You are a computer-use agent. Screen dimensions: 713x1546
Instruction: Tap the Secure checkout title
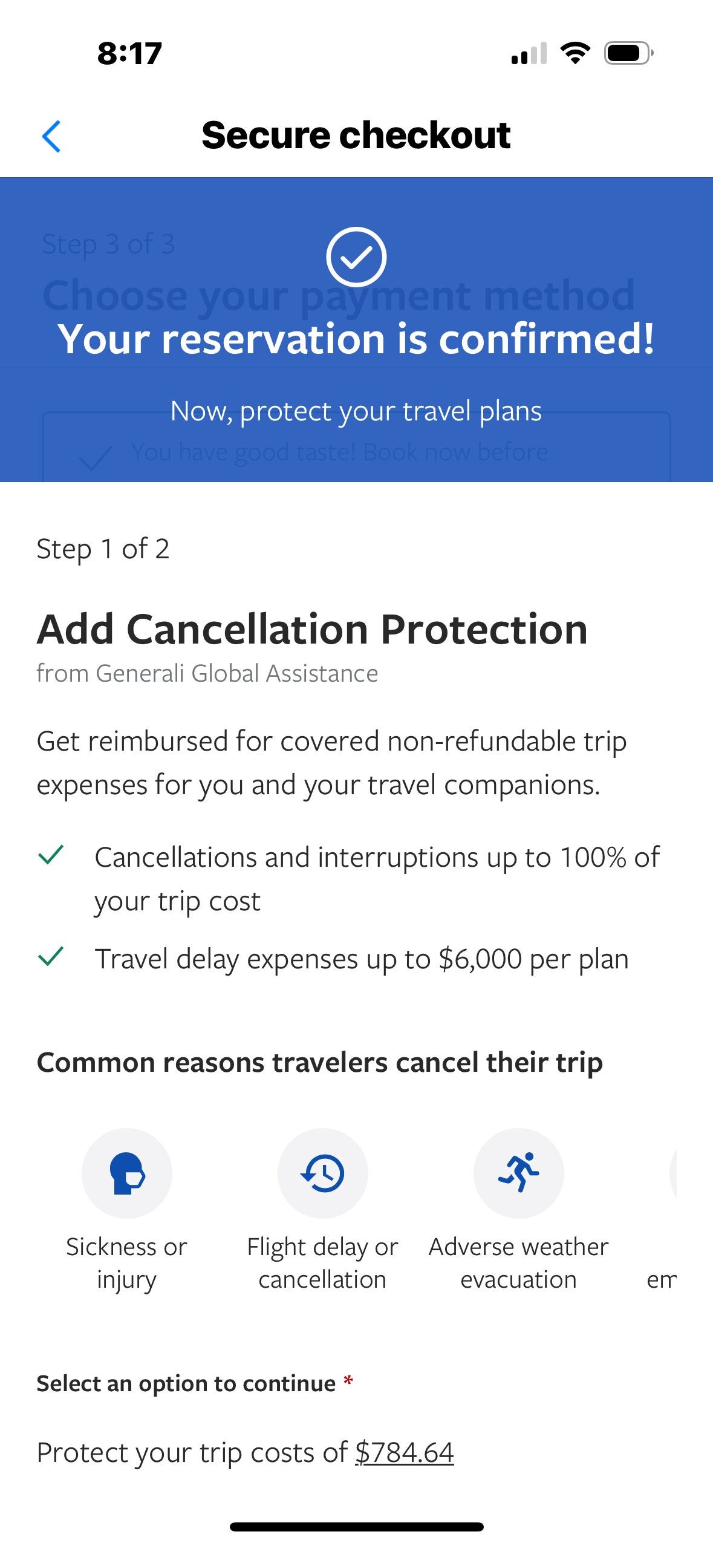(x=356, y=135)
